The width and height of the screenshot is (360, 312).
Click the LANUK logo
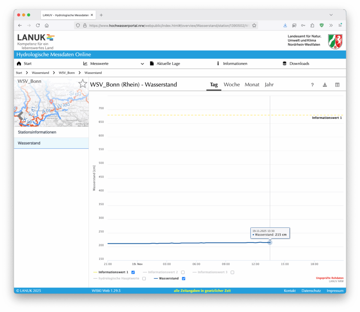(x=36, y=41)
